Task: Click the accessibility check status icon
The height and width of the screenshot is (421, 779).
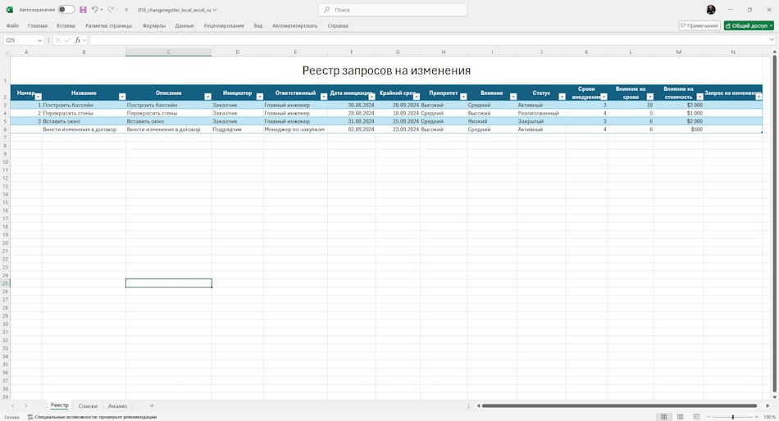Action: pyautogui.click(x=30, y=417)
